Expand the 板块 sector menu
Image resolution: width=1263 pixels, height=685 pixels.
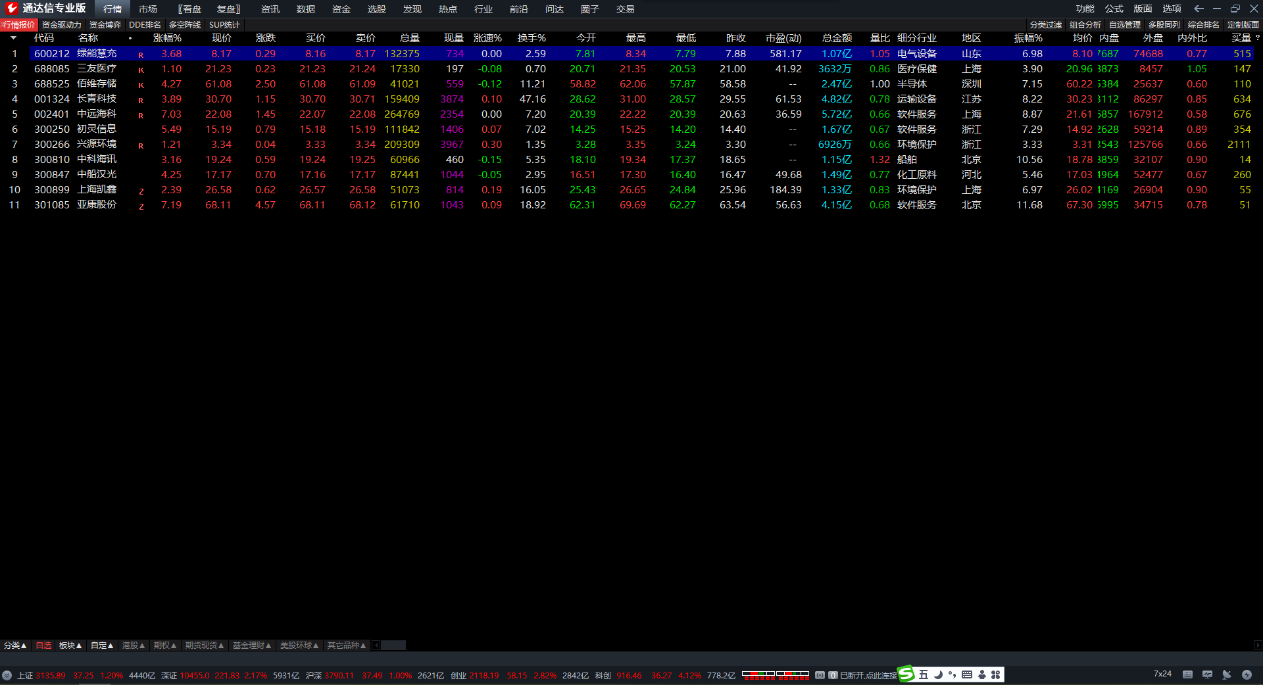[x=70, y=646]
